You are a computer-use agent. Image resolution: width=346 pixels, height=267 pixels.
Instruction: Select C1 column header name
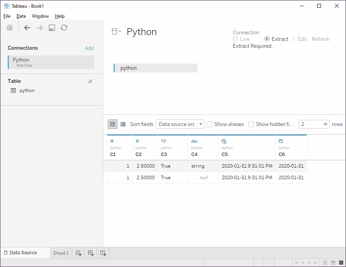[113, 154]
